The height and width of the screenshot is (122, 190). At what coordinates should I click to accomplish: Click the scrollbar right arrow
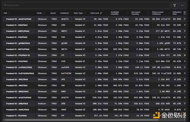coord(184,120)
